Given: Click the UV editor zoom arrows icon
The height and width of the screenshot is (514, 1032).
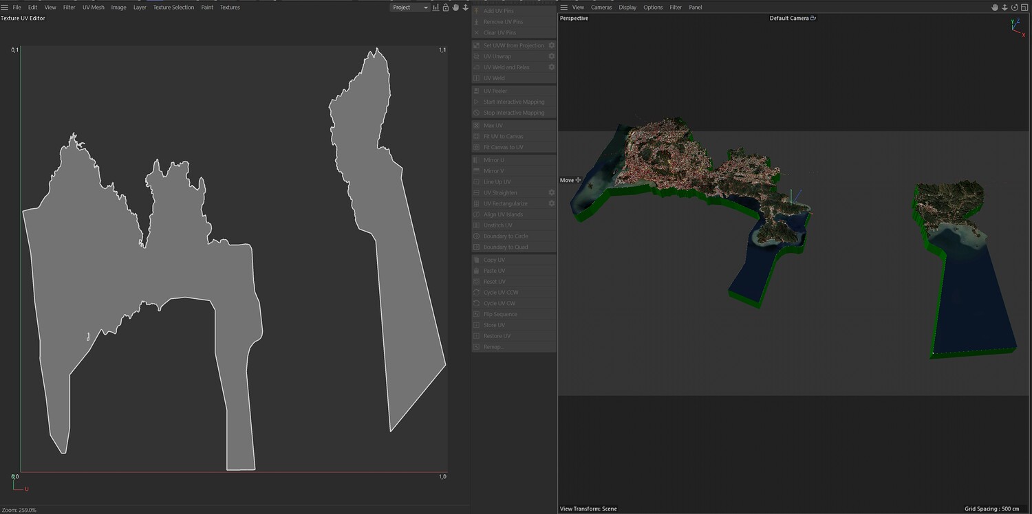Looking at the screenshot, I should [x=465, y=8].
